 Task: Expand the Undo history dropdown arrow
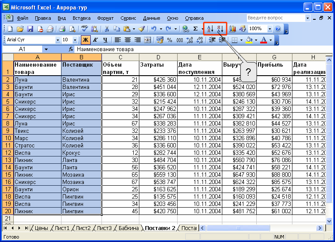[161, 29]
